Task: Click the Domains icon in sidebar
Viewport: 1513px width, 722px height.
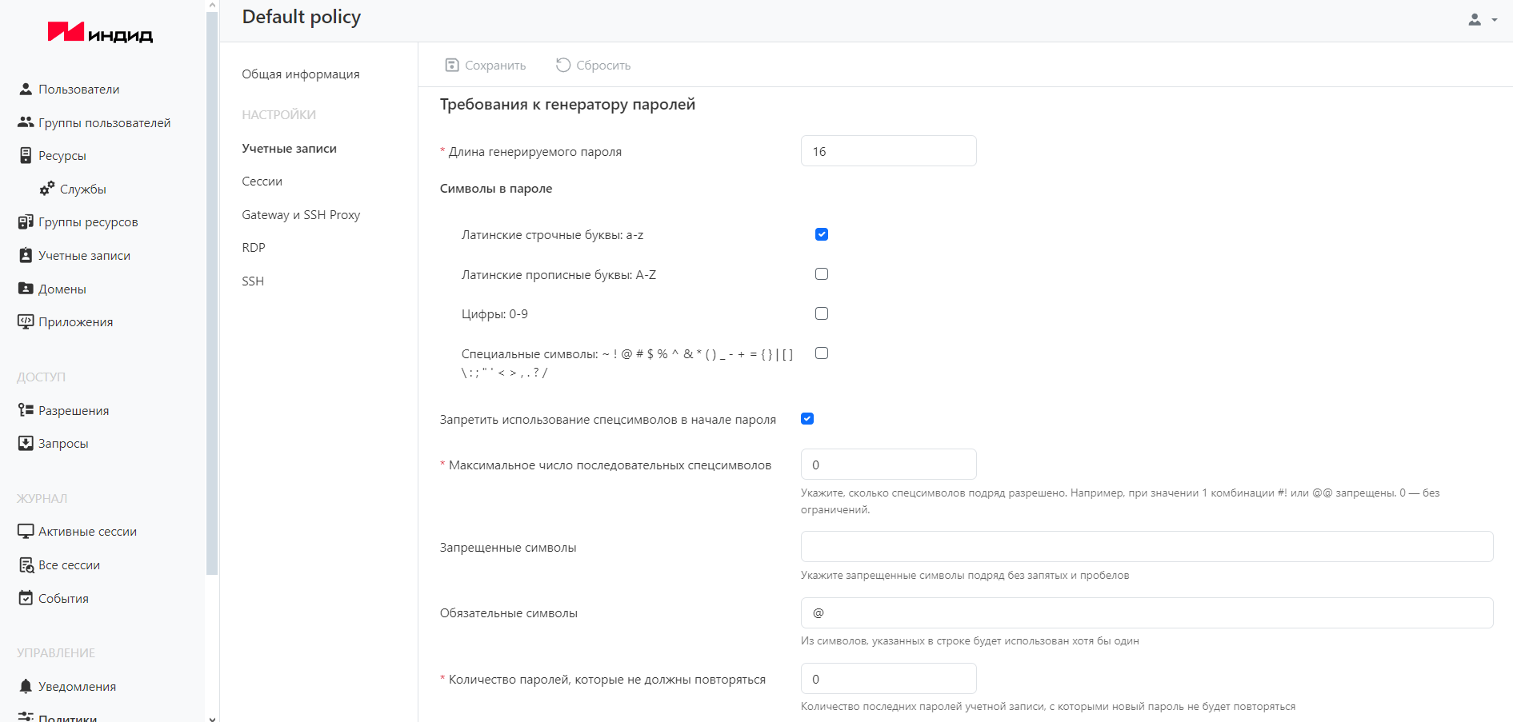Action: pyautogui.click(x=26, y=289)
